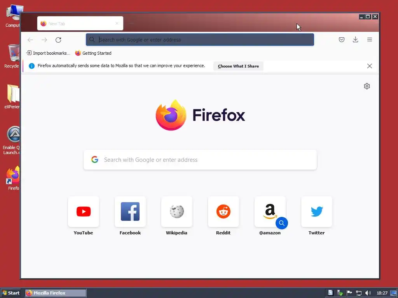Open Import bookmarks bookmark
398x298 pixels.
[48, 53]
